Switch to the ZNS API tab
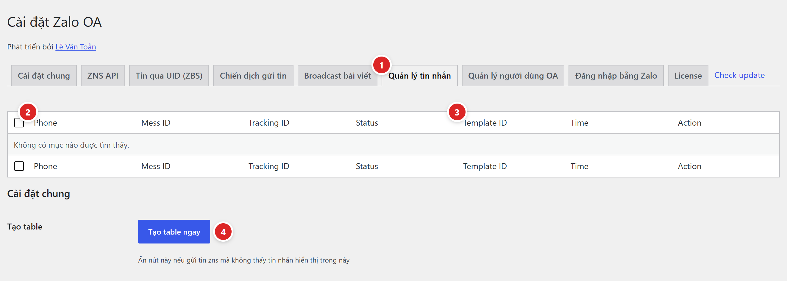 [103, 75]
